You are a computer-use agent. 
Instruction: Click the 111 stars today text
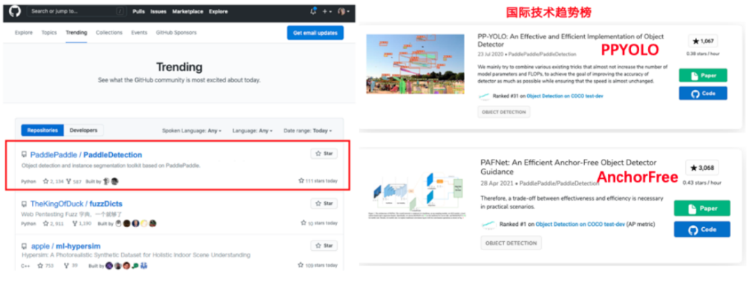click(318, 181)
